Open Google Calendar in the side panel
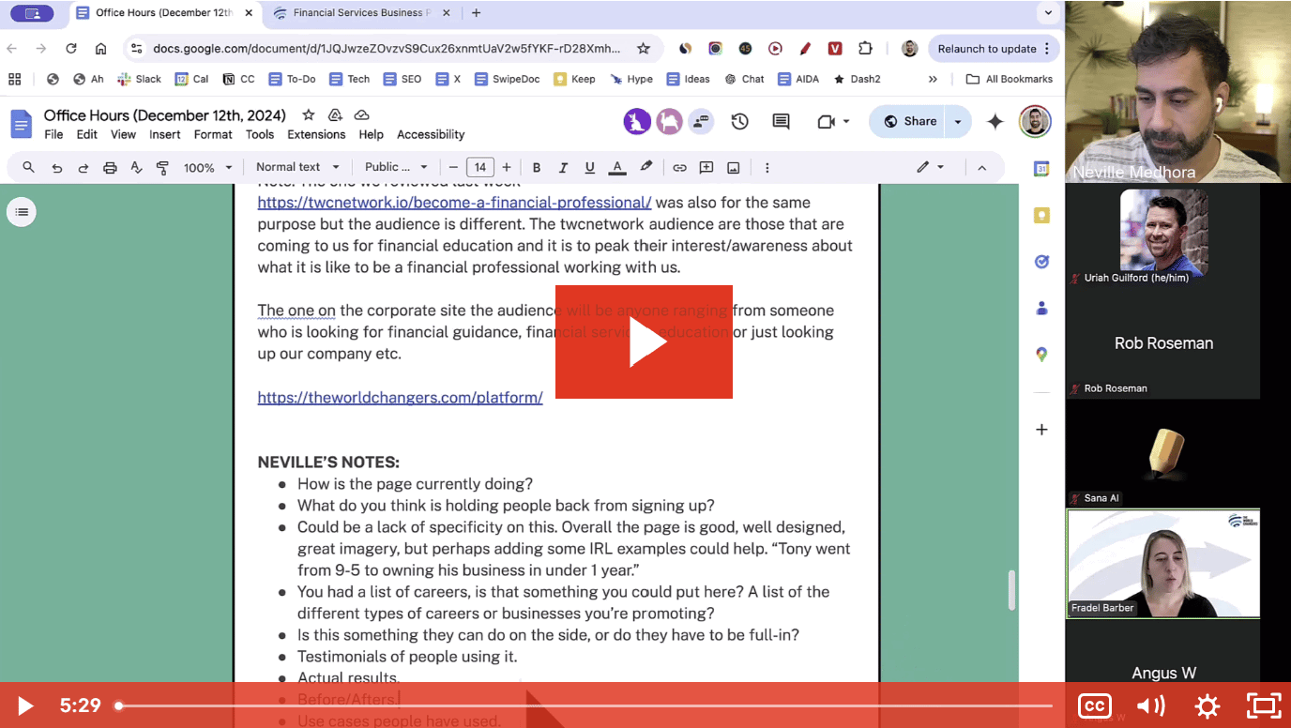Image resolution: width=1291 pixels, height=728 pixels. click(1041, 169)
